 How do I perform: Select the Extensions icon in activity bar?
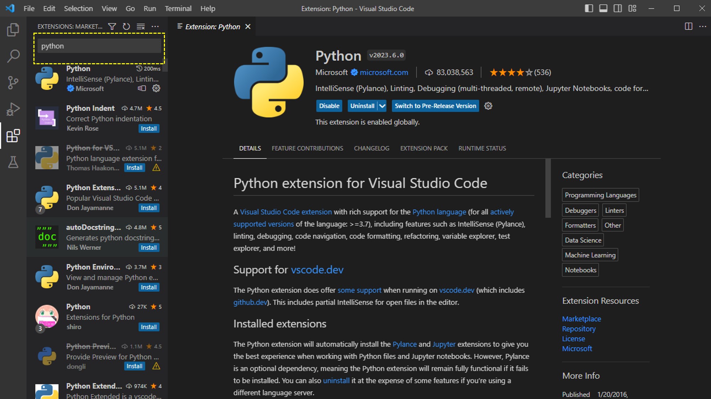click(x=13, y=136)
